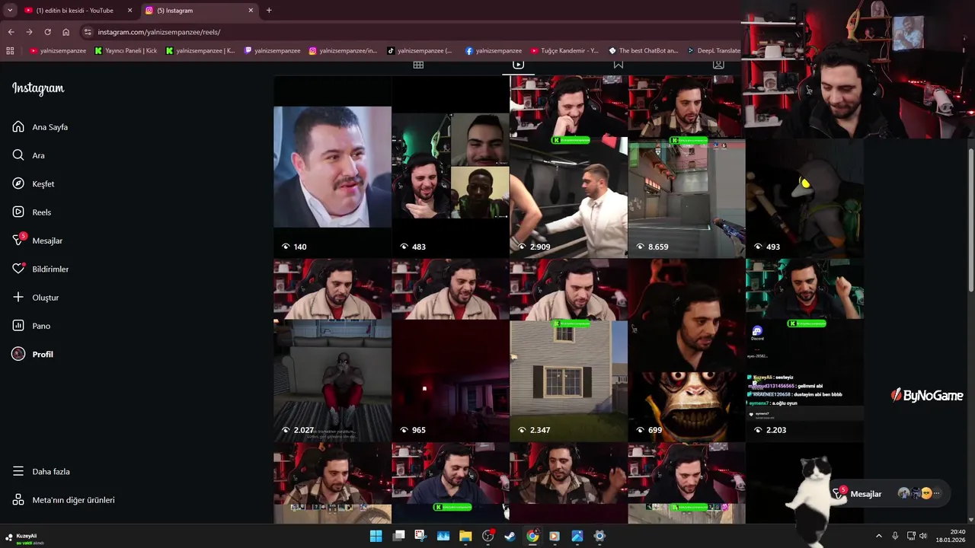The width and height of the screenshot is (975, 548).
Task: View site information icon in address bar
Action: (x=88, y=32)
